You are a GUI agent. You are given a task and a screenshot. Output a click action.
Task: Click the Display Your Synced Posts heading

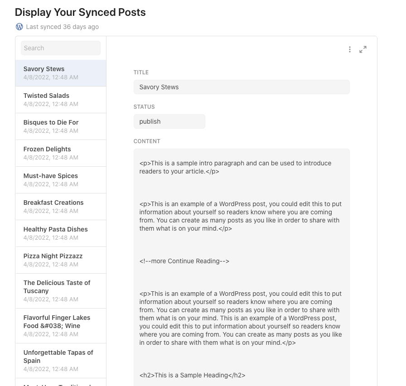point(80,12)
